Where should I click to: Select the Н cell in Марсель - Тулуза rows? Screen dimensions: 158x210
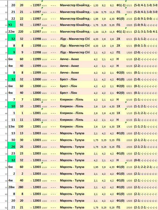118,160
